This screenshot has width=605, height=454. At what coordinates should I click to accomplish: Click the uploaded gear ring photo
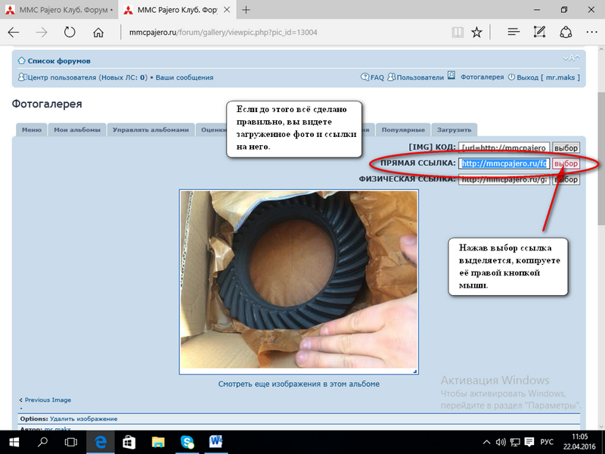click(299, 281)
